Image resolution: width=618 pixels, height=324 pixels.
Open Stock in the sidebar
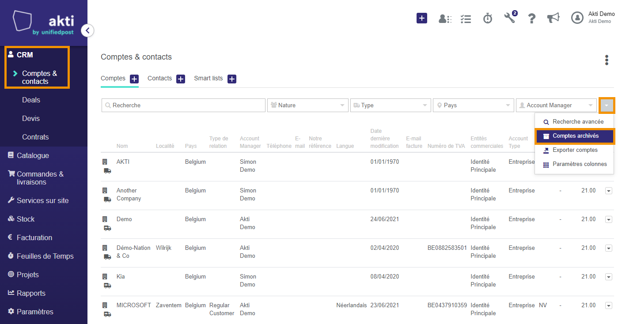click(x=26, y=219)
